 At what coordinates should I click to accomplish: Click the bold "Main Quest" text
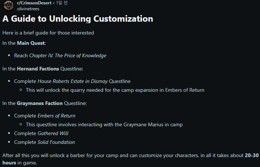30,43
